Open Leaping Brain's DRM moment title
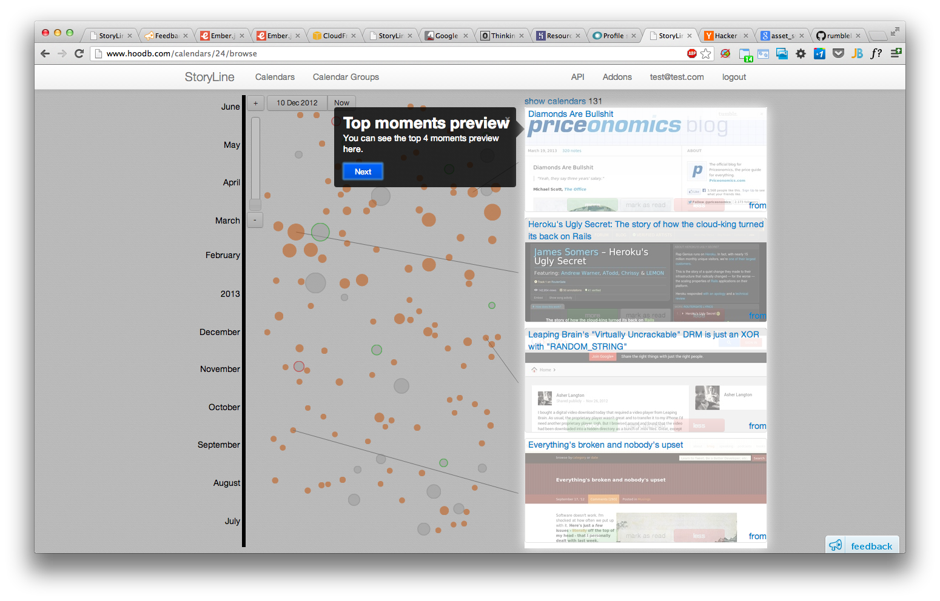The image size is (940, 601). [x=643, y=340]
